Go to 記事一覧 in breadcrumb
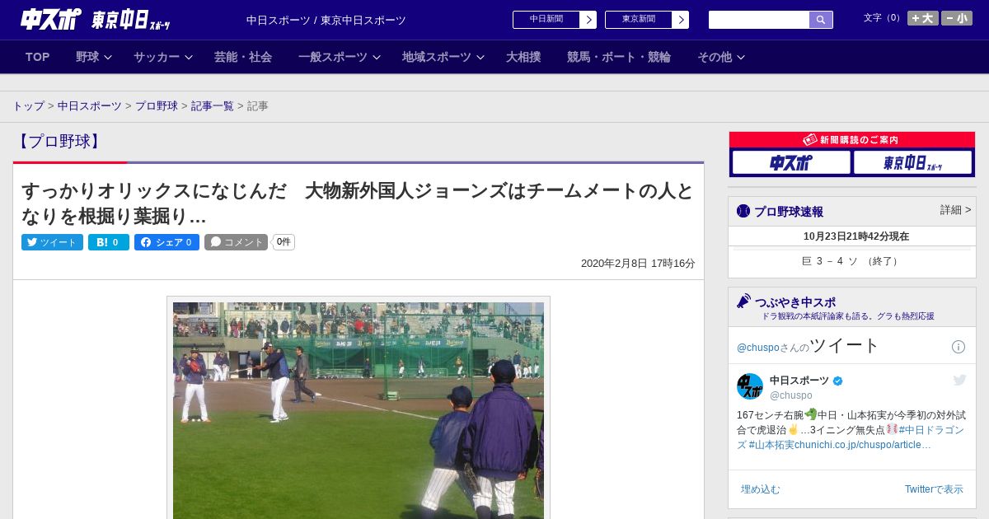989x519 pixels. click(213, 106)
